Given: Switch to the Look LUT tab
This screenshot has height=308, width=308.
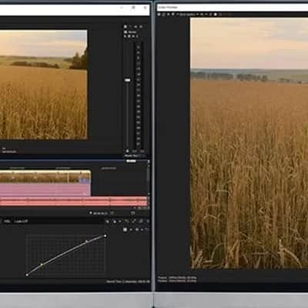Looking at the screenshot, I should coord(21,221).
